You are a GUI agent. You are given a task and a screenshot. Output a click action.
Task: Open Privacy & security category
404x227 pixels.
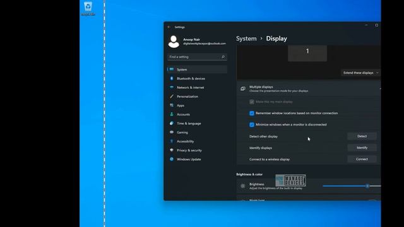point(198,150)
